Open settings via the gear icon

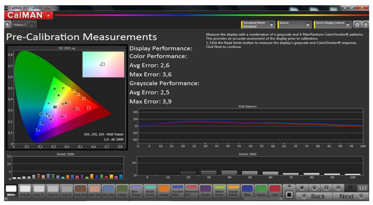357,25
